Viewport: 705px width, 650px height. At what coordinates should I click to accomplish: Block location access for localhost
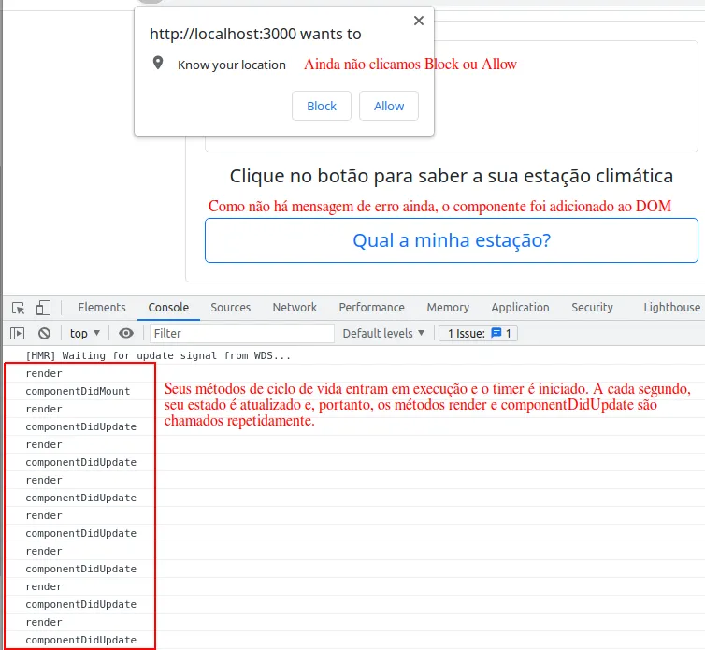click(322, 106)
